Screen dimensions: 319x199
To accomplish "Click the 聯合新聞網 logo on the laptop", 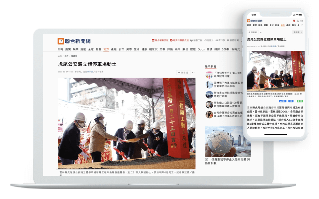I will pos(74,41).
